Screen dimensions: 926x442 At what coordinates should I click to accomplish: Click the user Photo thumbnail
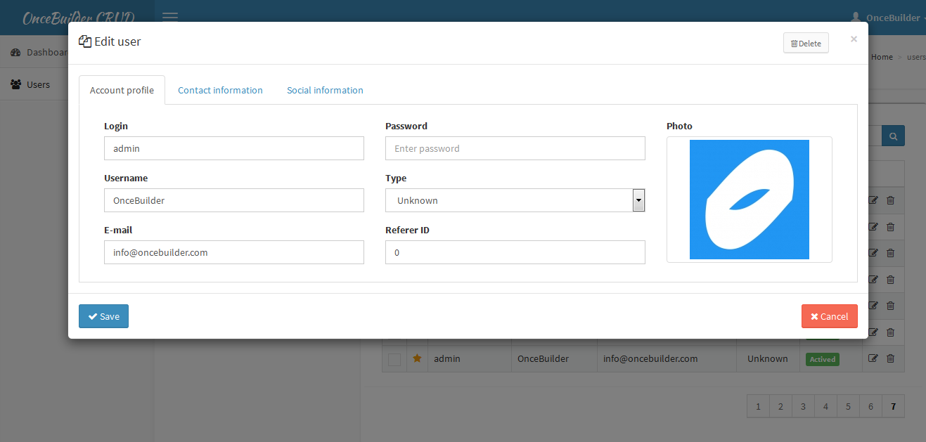[750, 200]
